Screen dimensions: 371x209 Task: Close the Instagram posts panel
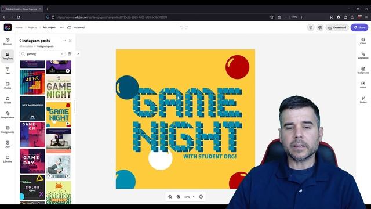[x=70, y=41]
